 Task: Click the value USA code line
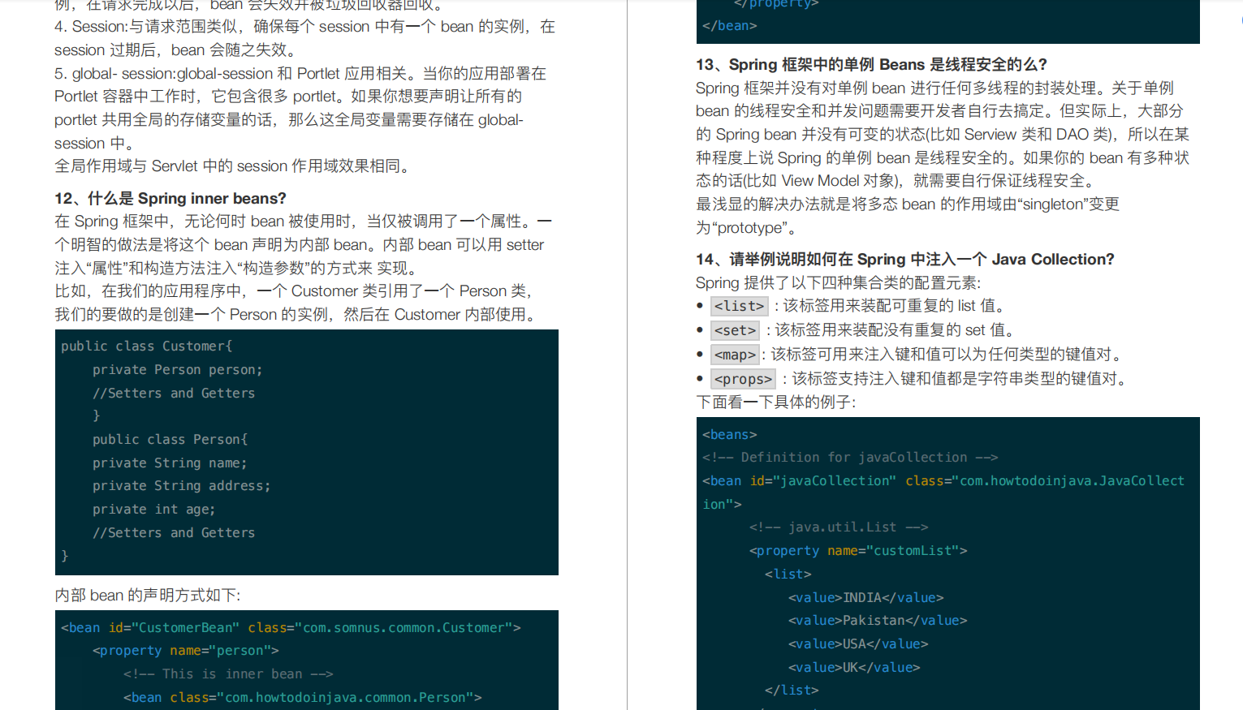[858, 643]
